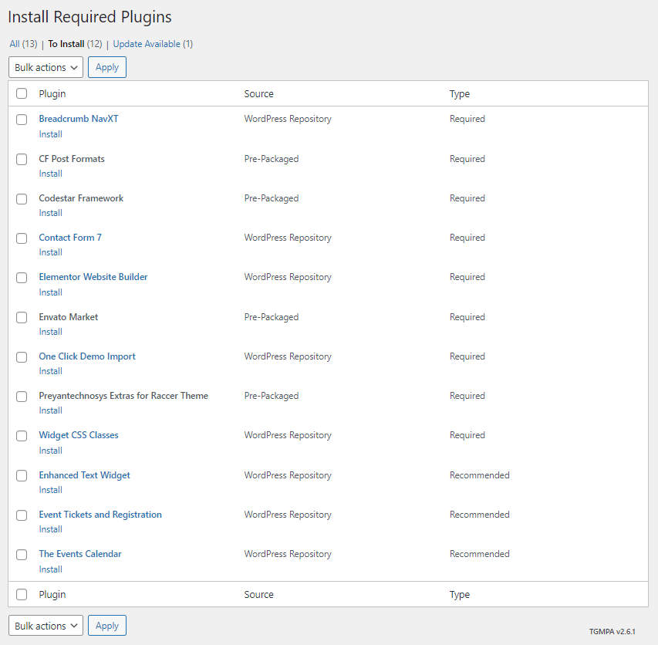The height and width of the screenshot is (645, 658).
Task: Select the Preyantechnosys Extras checkbox
Action: point(22,396)
